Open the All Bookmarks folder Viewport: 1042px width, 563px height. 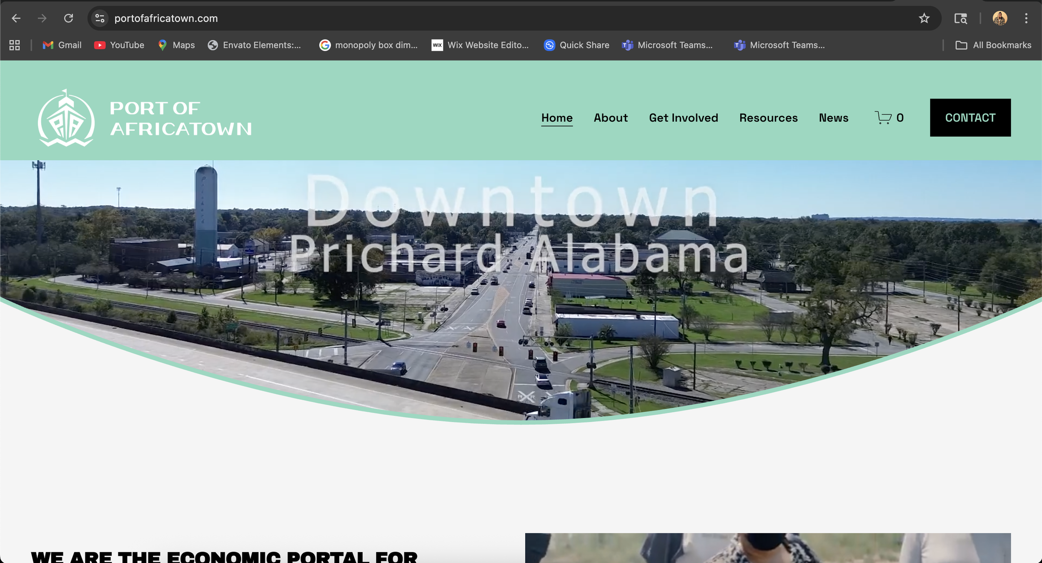point(993,45)
